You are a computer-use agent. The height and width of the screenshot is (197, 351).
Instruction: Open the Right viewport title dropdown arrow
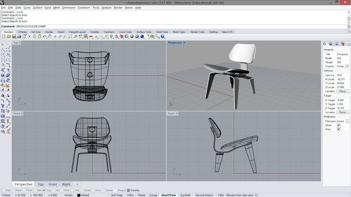click(177, 114)
